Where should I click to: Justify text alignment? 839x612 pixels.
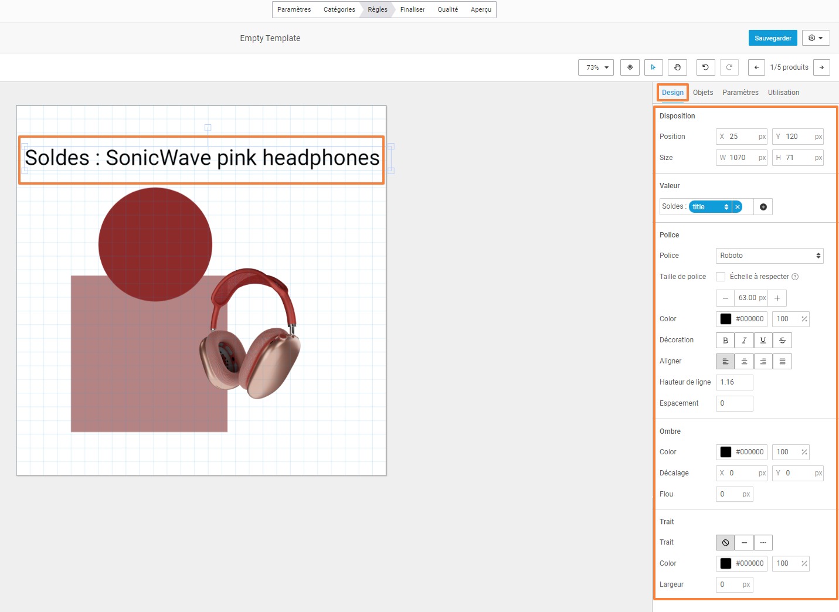[x=782, y=361]
